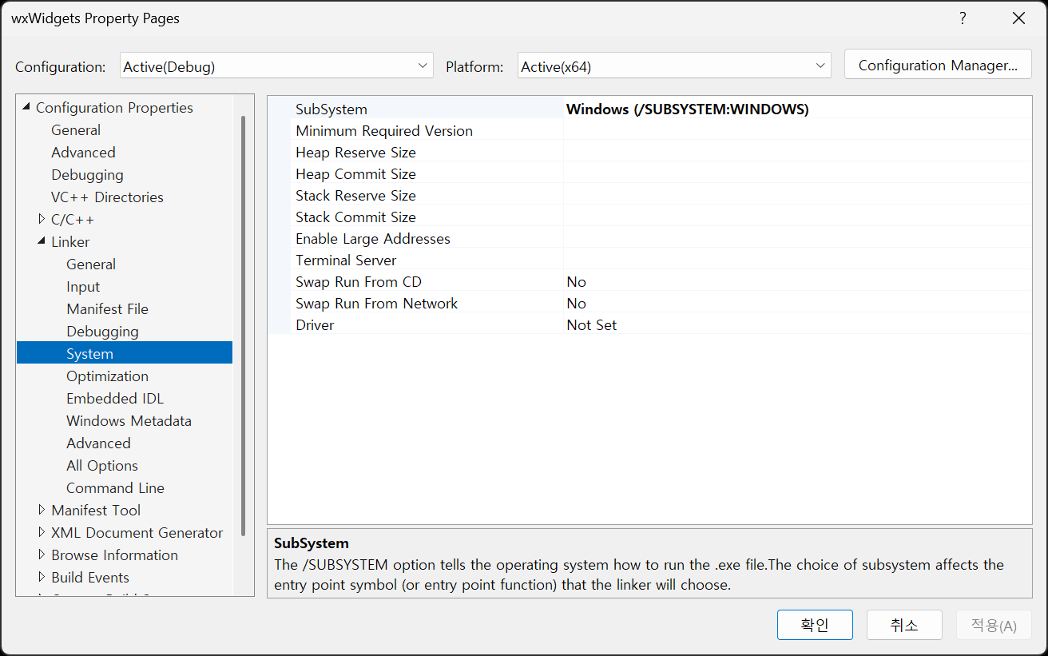Screen dimensions: 1048x656
Task: Click the No value for Swap Run From Network
Action: 576,304
